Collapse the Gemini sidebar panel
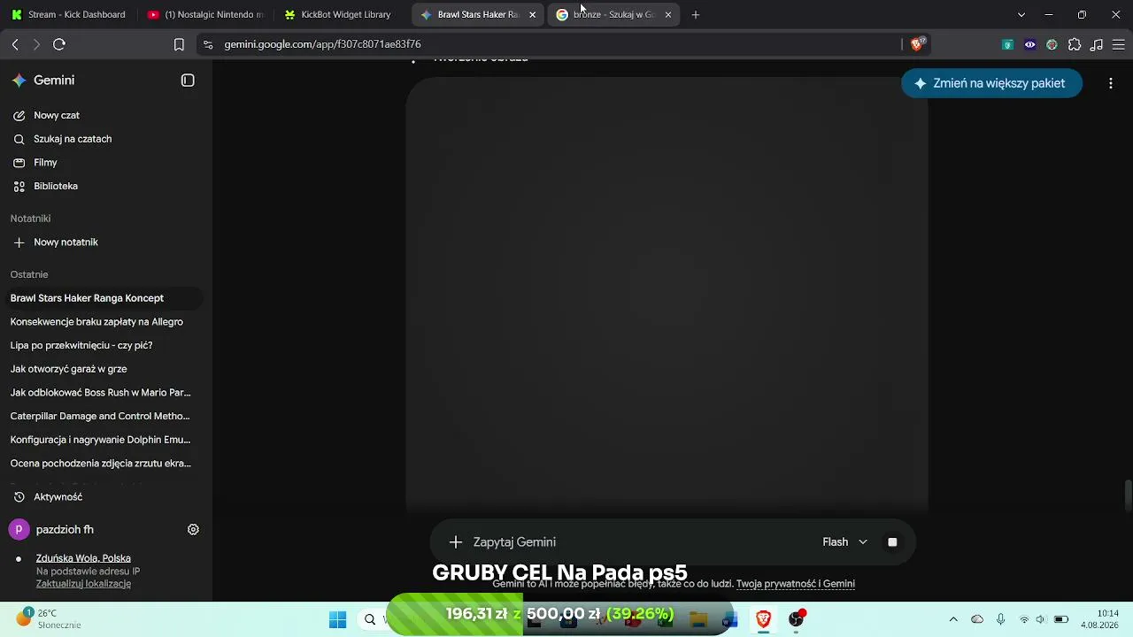Screen dimensions: 1133x637 [188, 81]
